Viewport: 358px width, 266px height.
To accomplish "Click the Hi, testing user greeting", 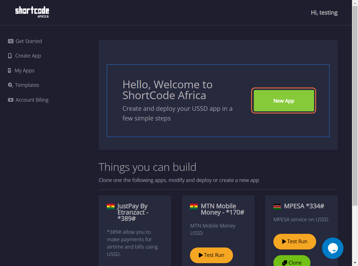I will click(x=324, y=13).
